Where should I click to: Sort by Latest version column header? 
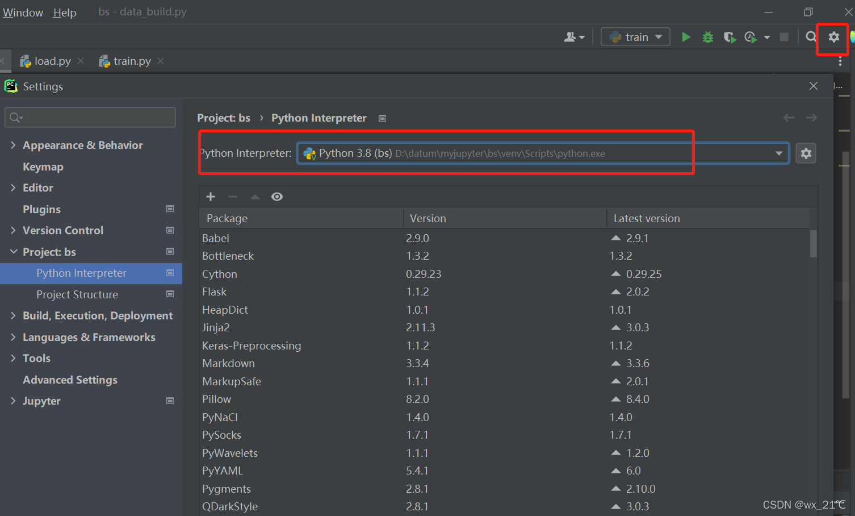[x=709, y=218]
